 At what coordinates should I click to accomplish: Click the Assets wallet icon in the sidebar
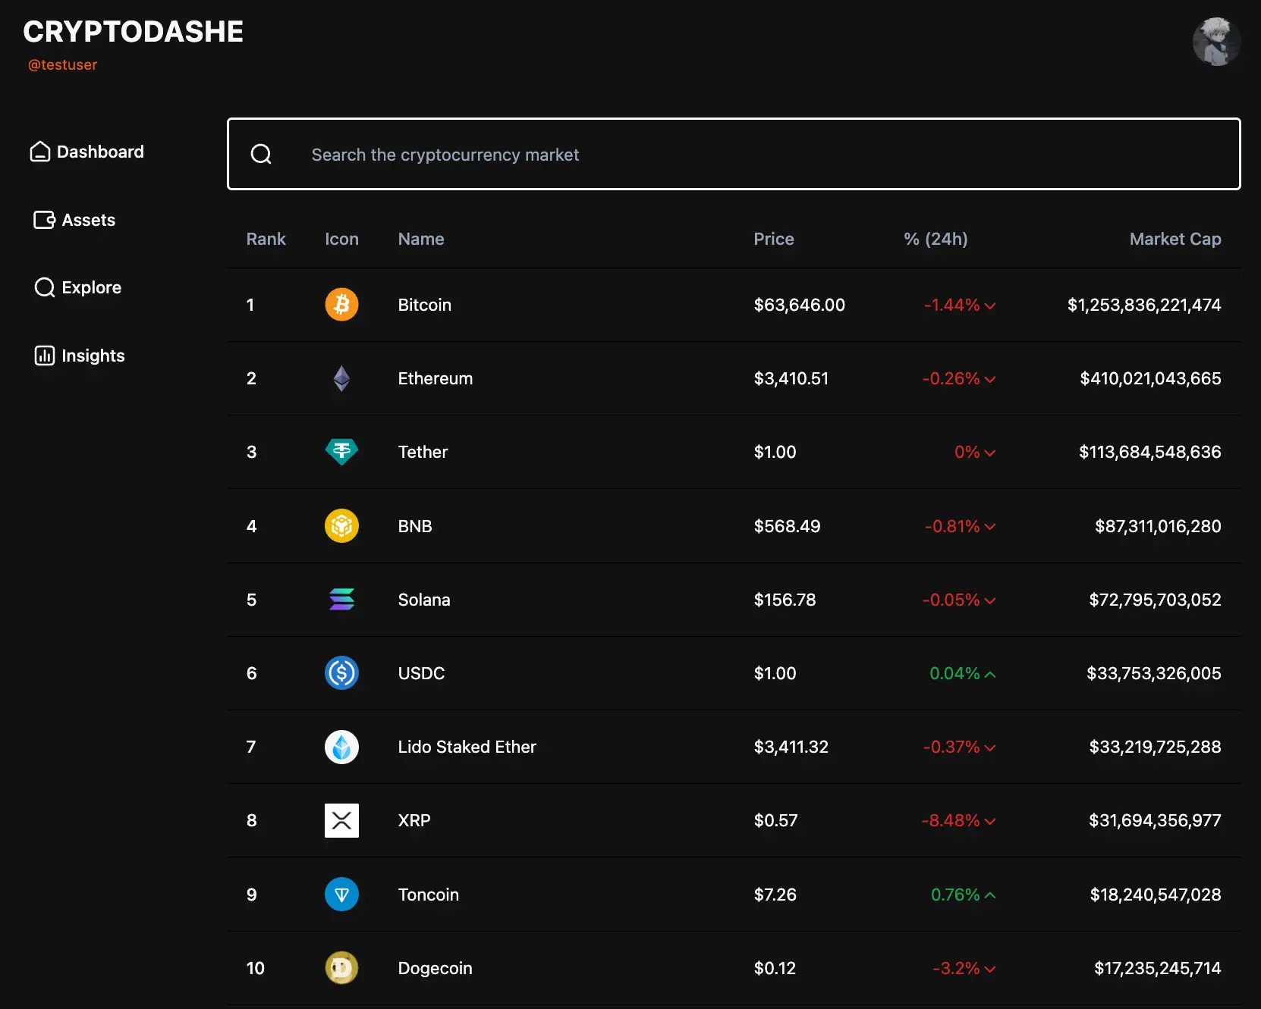(x=43, y=220)
